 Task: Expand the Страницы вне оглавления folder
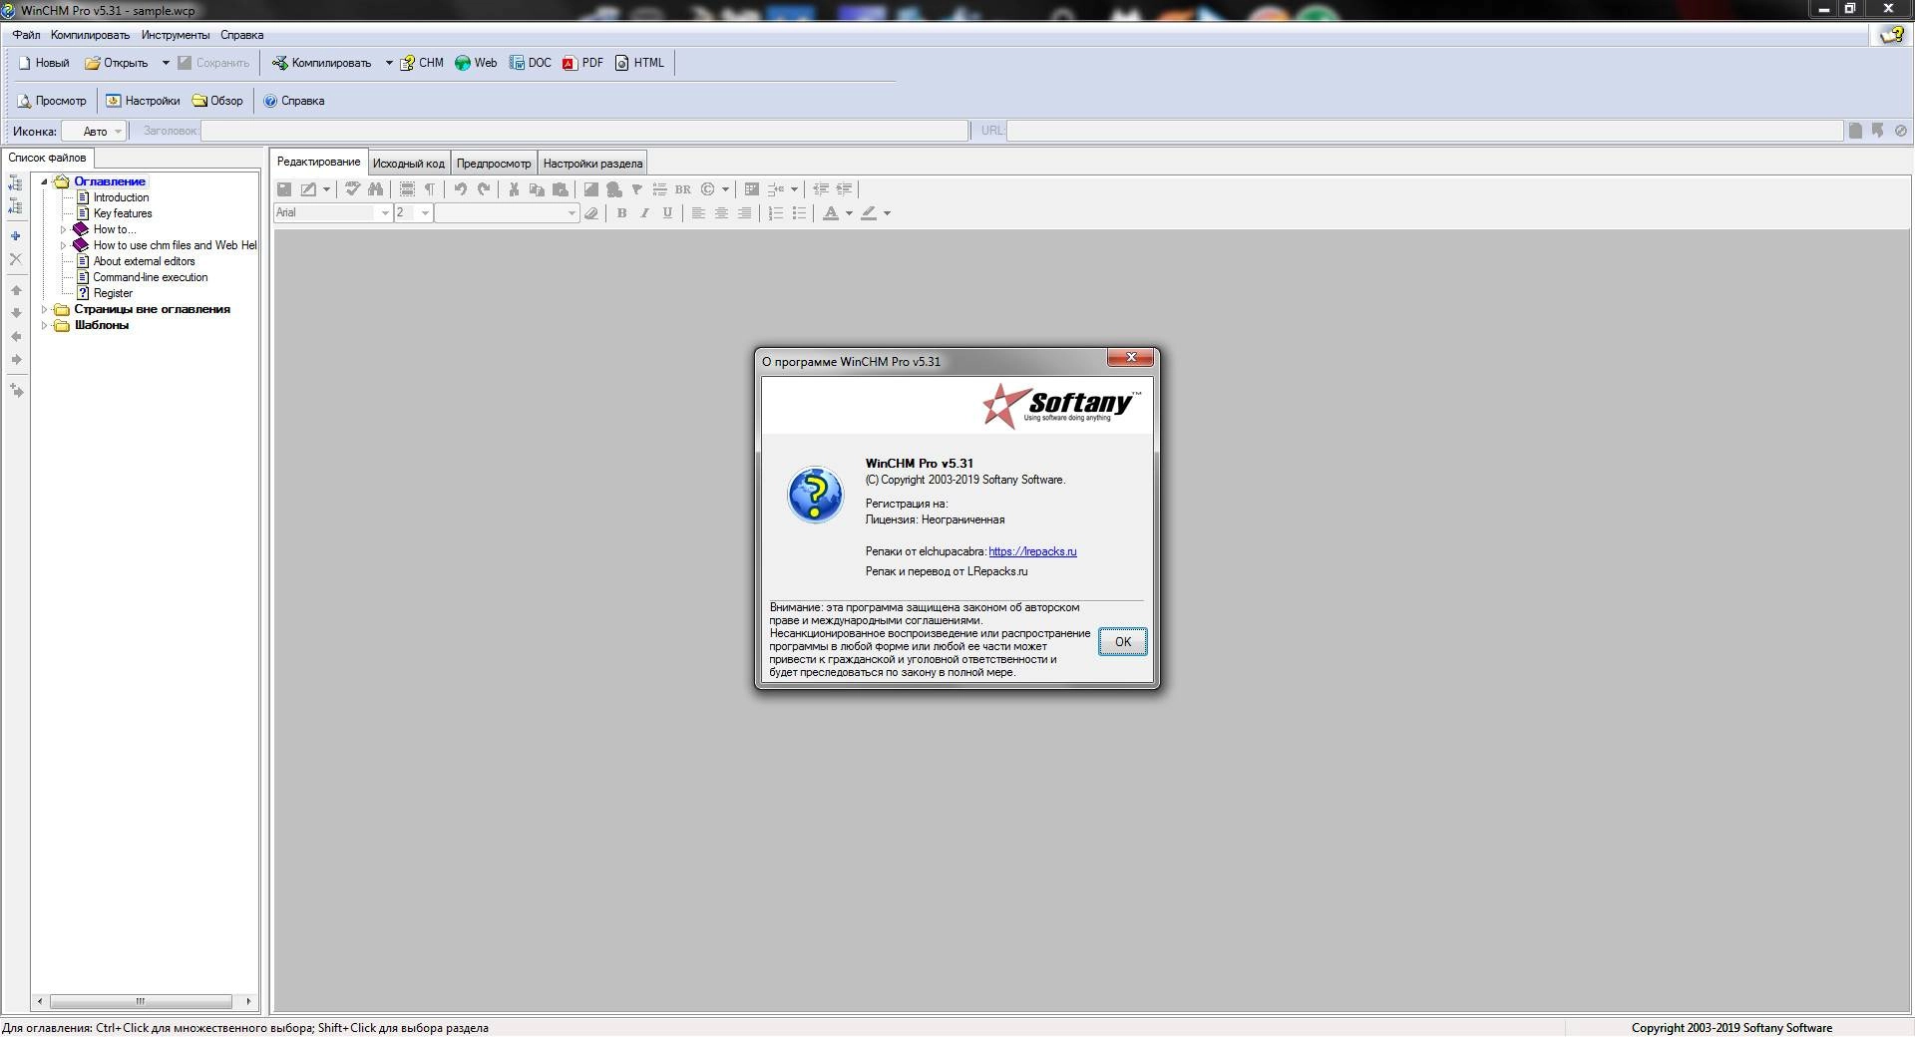click(x=44, y=310)
